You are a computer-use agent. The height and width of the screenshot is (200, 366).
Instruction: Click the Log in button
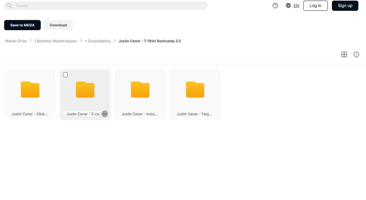pyautogui.click(x=315, y=6)
